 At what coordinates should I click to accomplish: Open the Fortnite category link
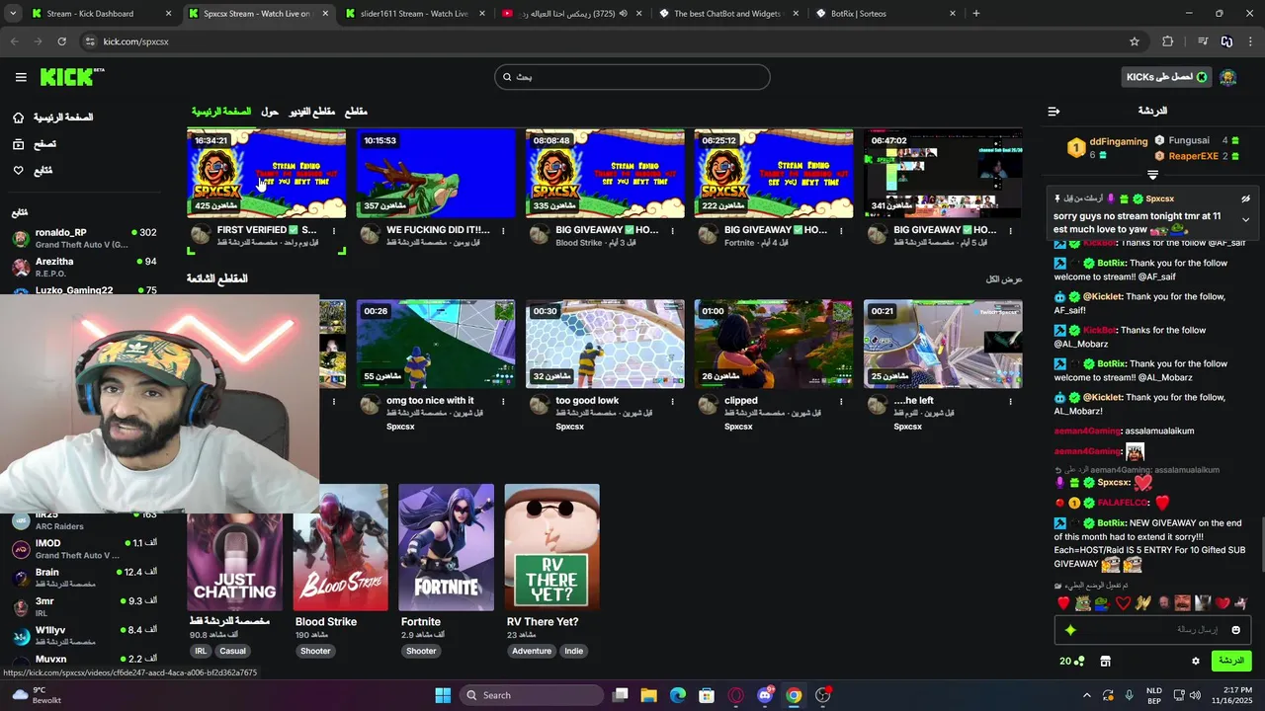421,622
